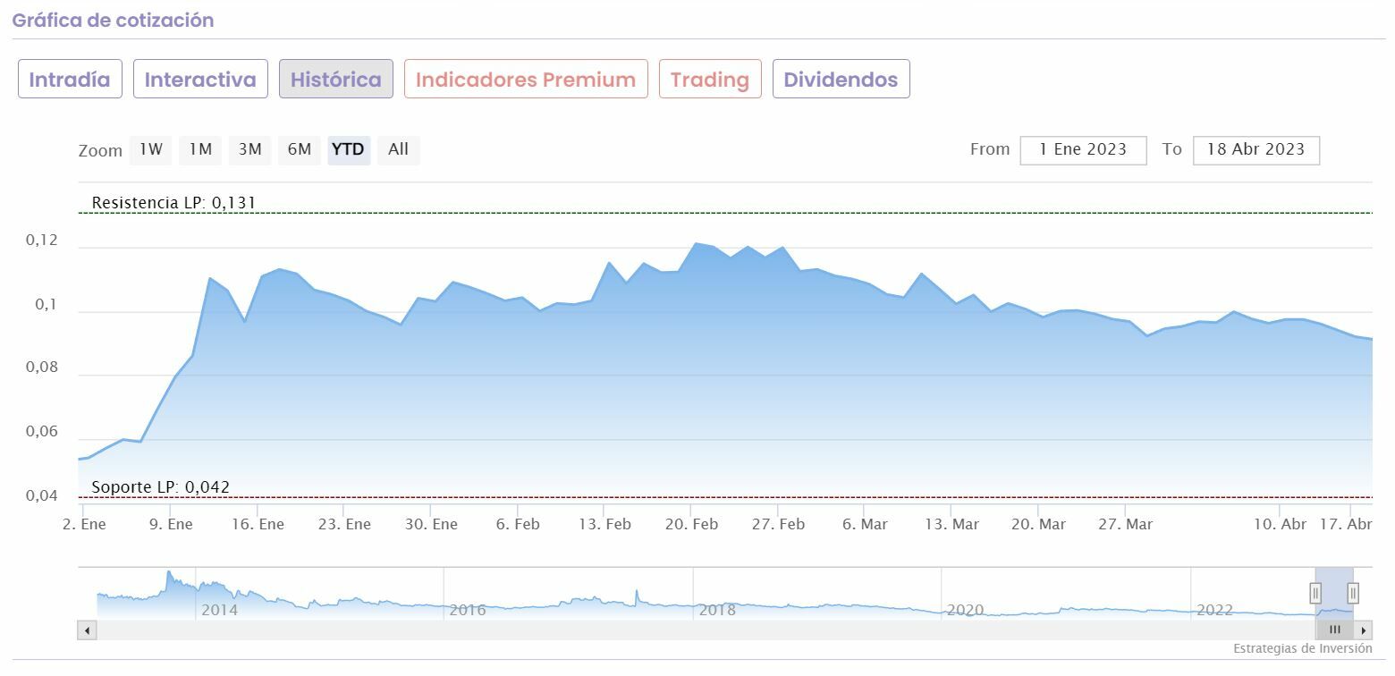1395x676 pixels.
Task: Click the navigator scrollbar left arrow
Action: click(x=87, y=630)
